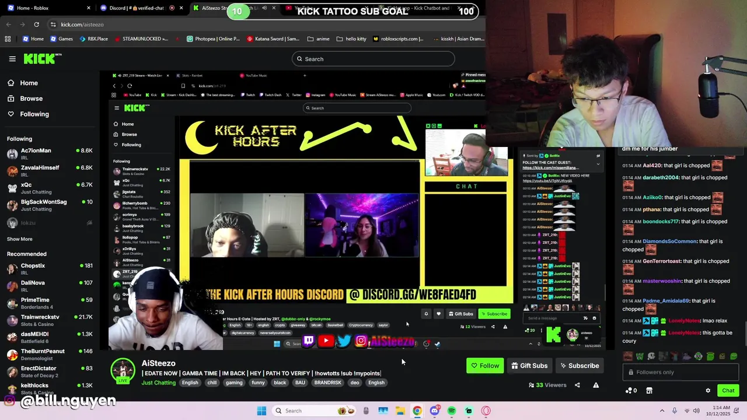Viewport: 747px width, 420px height.
Task: Select the BRANDRISK stream tag
Action: [328, 383]
